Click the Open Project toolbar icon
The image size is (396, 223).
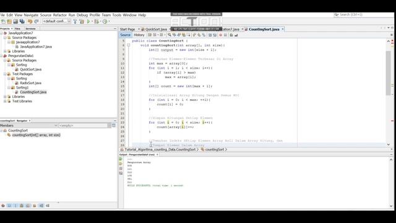pos(15,22)
